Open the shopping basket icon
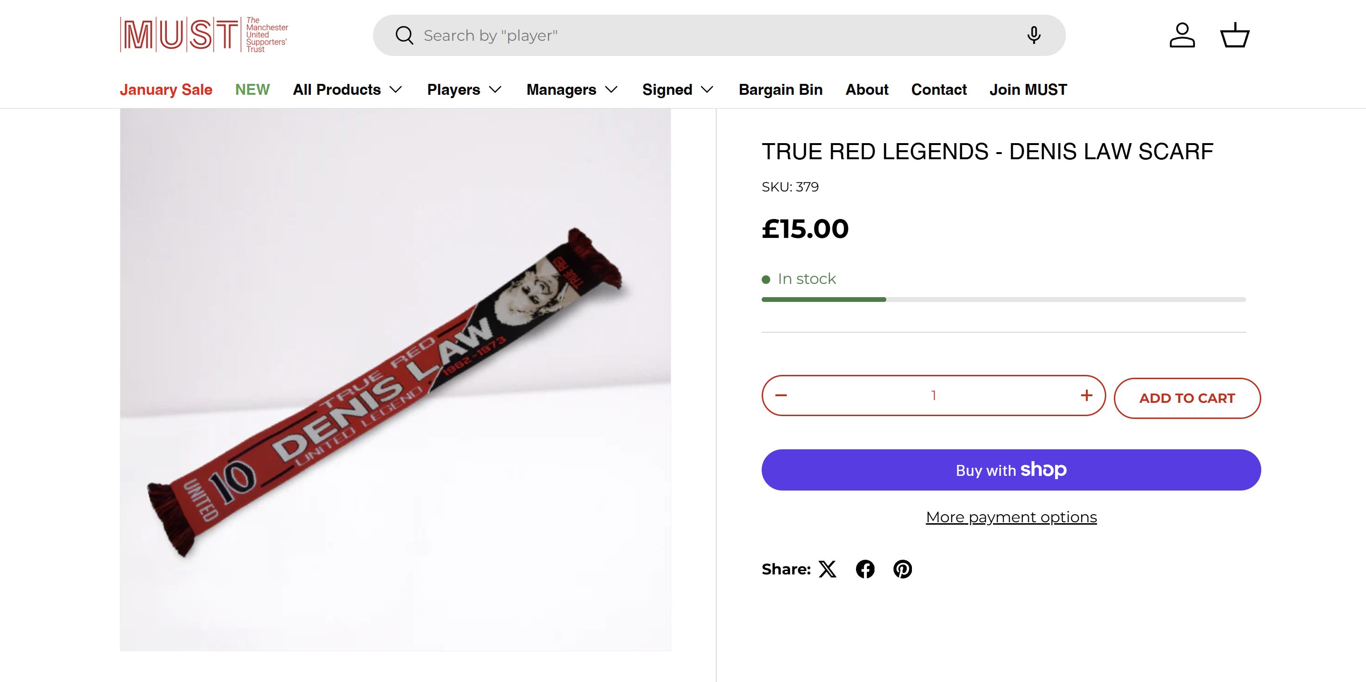The height and width of the screenshot is (682, 1366). coord(1235,36)
